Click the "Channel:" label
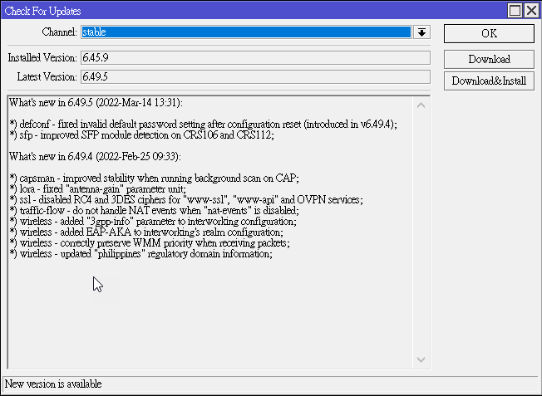 (60, 32)
